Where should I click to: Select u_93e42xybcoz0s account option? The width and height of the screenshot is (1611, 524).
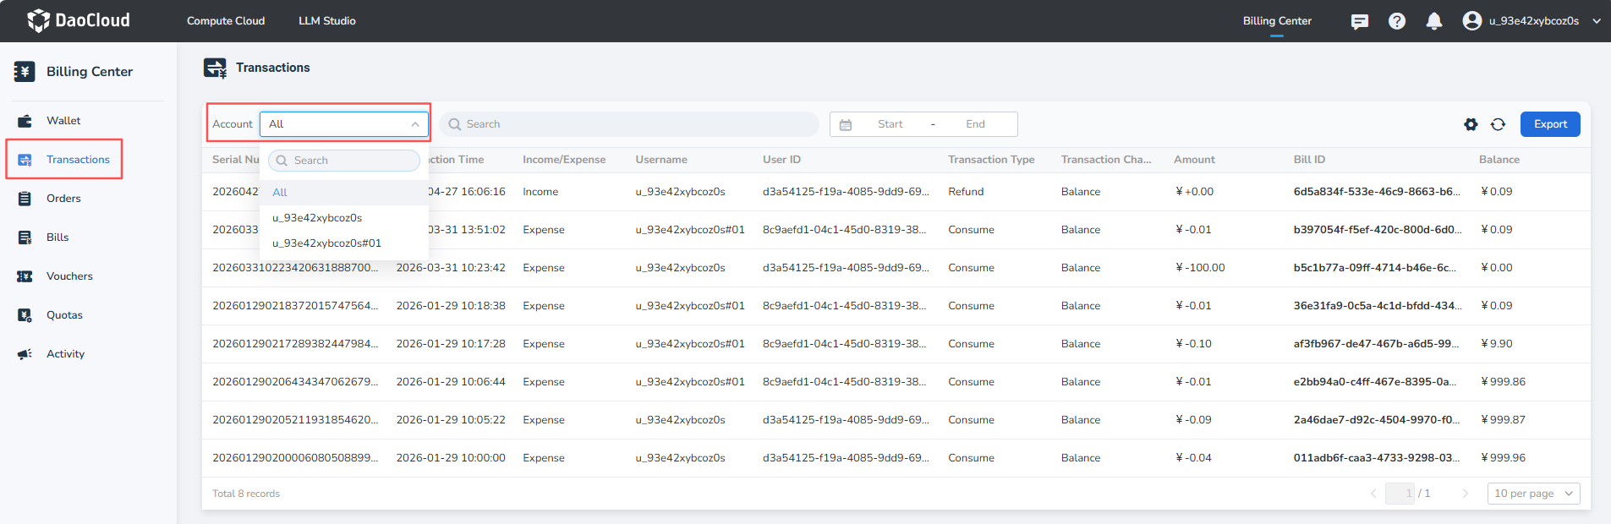pyautogui.click(x=344, y=218)
